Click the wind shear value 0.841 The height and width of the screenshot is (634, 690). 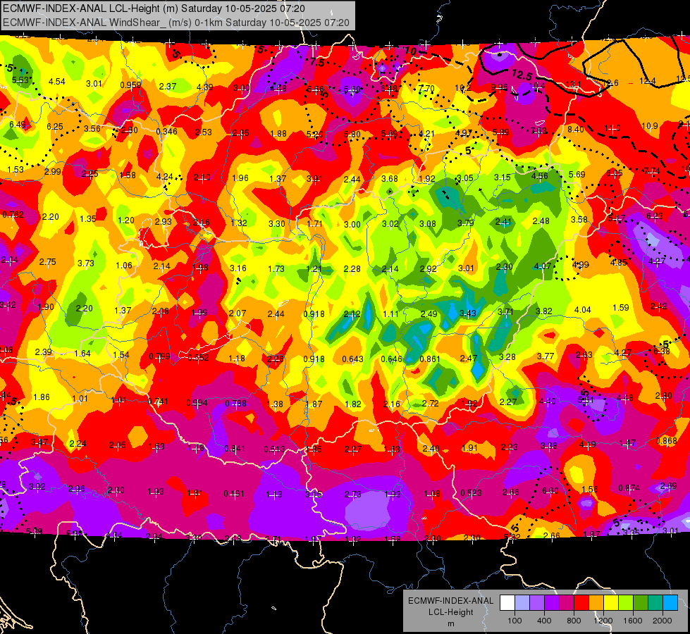pos(235,449)
